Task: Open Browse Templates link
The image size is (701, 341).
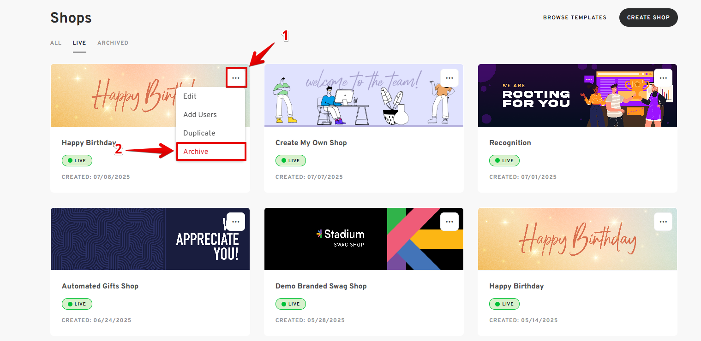Action: [575, 18]
